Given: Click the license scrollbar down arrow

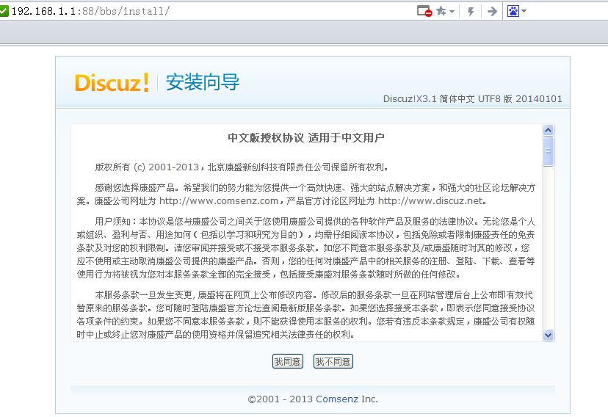Looking at the screenshot, I should (x=548, y=335).
